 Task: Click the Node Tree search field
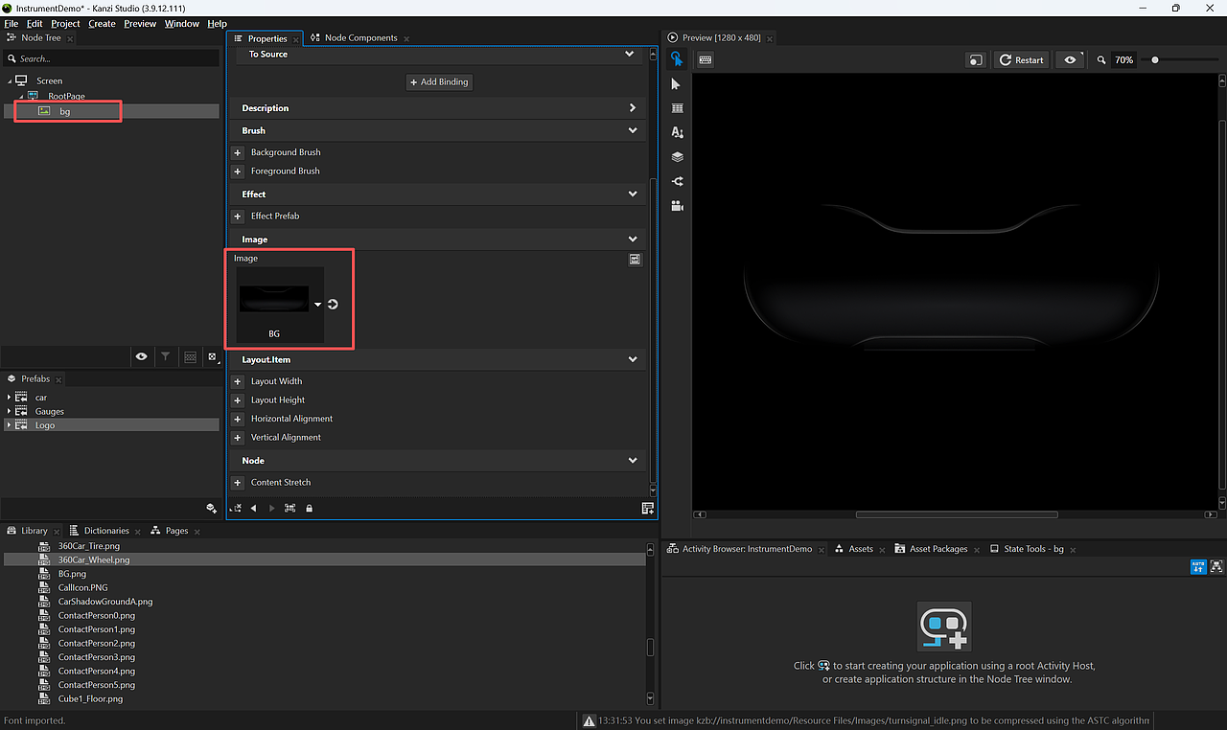(111, 58)
